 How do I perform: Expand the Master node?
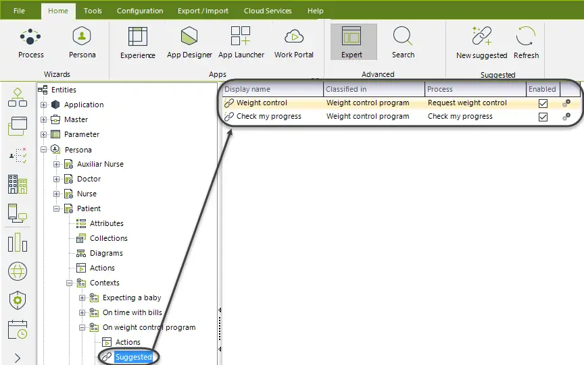[x=43, y=119]
